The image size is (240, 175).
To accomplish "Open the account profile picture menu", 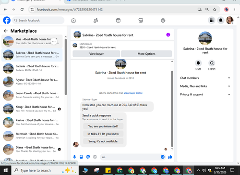I will click(x=230, y=20).
